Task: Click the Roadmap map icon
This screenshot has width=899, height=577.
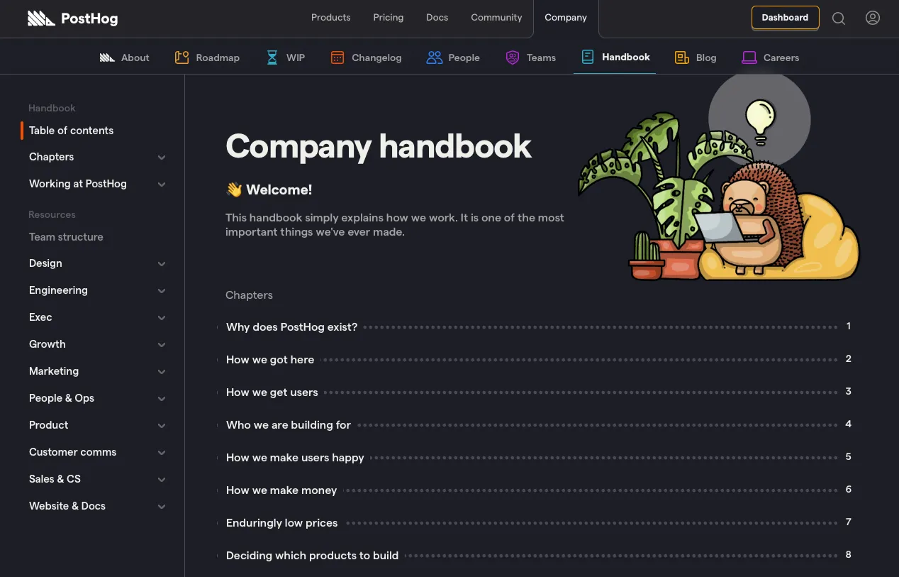Action: click(x=182, y=57)
